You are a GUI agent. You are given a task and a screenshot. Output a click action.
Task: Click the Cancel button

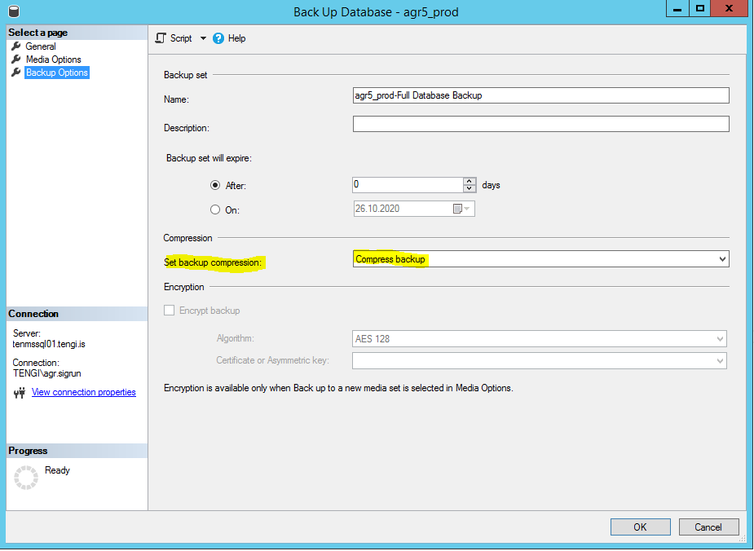click(x=708, y=527)
